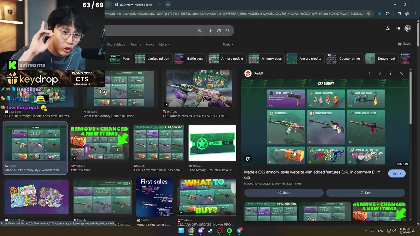The width and height of the screenshot is (420, 236).
Task: Click the Chrome address bar URL
Action: point(234,14)
